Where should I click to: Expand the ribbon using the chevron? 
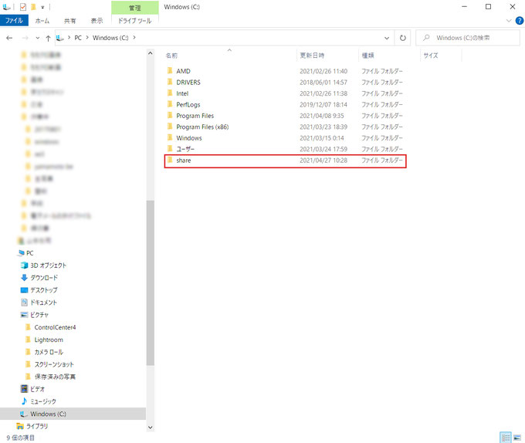(509, 21)
